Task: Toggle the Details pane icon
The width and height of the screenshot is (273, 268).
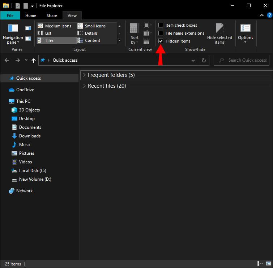Action: click(28, 39)
